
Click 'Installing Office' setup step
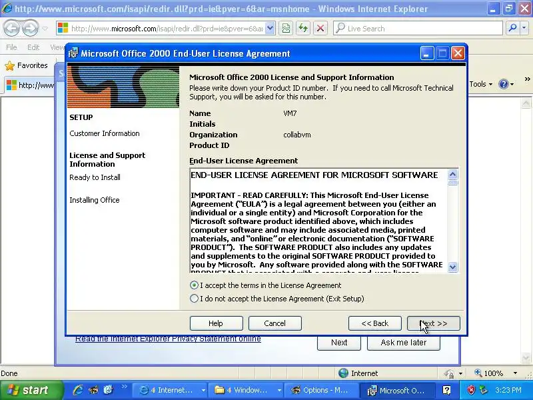[x=95, y=200]
